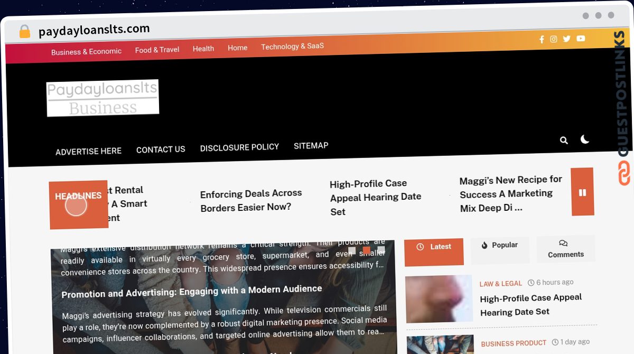Open the Twitter social link
Screen dimensions: 634x354
coord(567,39)
